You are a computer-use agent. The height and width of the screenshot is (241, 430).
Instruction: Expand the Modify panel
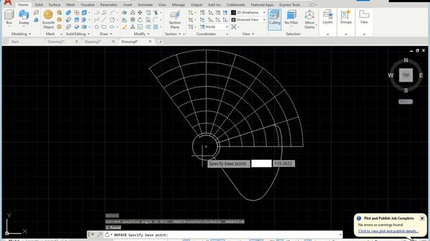(142, 34)
